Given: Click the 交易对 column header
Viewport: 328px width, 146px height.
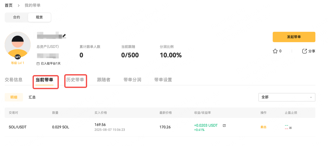Looking at the screenshot, I should pos(13,113).
